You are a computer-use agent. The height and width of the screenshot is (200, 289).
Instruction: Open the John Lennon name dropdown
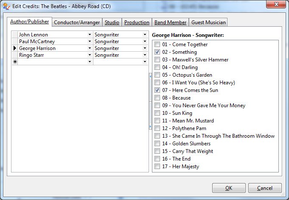click(90, 35)
